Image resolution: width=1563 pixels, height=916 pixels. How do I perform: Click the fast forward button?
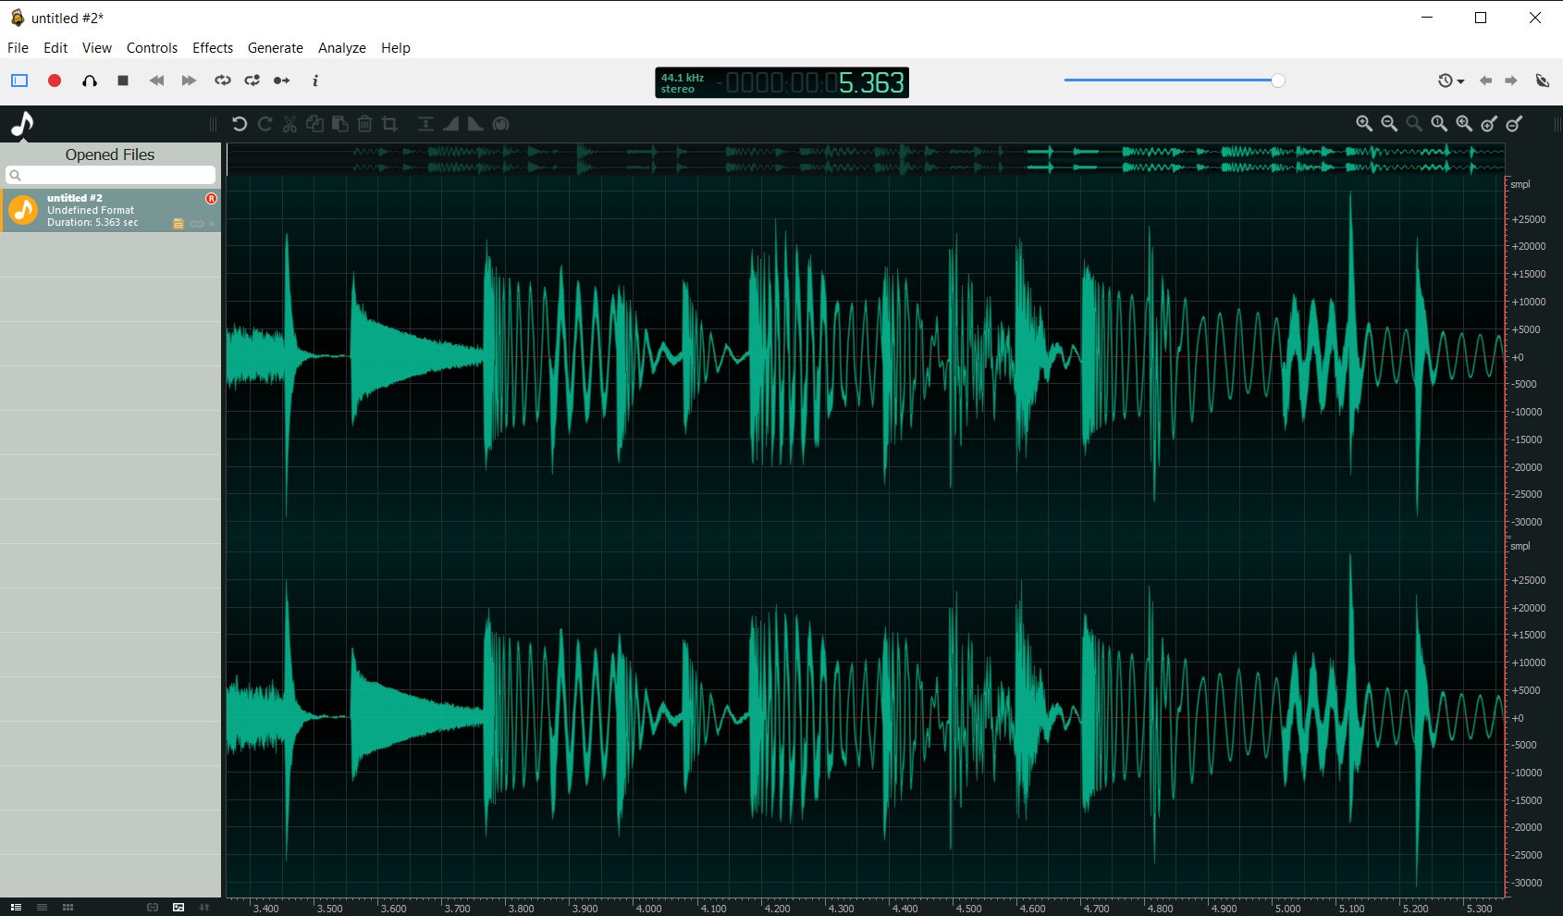tap(188, 80)
